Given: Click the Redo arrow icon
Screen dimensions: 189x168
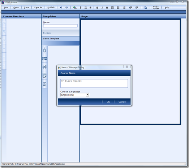Looking at the screenshot, I should [66, 8].
